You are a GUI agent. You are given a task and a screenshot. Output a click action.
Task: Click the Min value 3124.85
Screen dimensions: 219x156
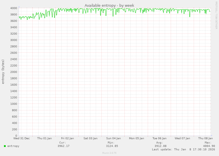coord(112,146)
